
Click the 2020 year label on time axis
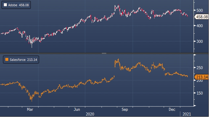click(90, 114)
